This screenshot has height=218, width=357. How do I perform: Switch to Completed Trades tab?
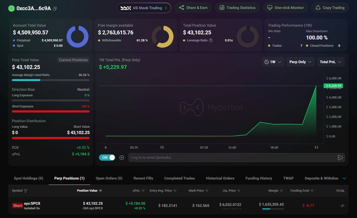(x=179, y=178)
